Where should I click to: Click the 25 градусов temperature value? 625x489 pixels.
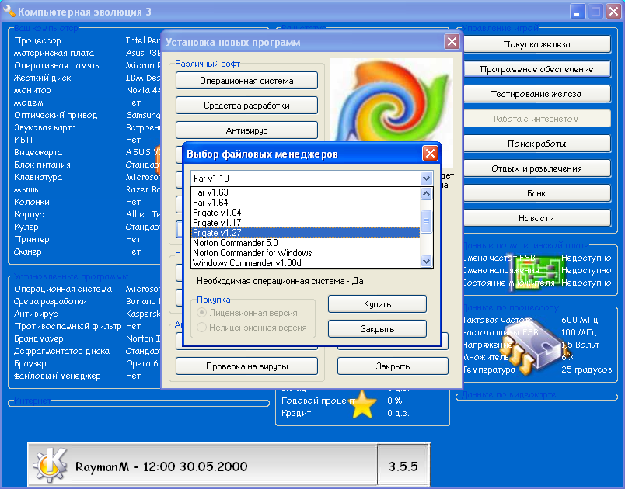pos(586,369)
